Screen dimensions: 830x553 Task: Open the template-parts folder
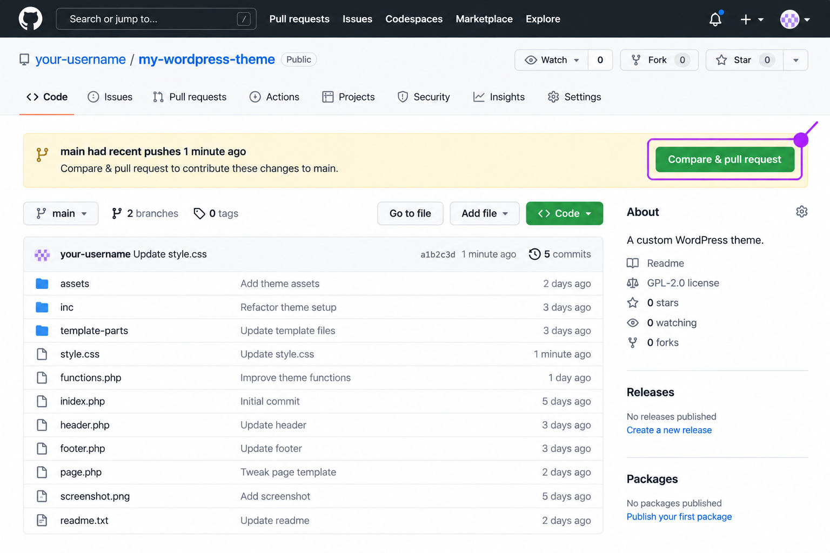pos(94,331)
